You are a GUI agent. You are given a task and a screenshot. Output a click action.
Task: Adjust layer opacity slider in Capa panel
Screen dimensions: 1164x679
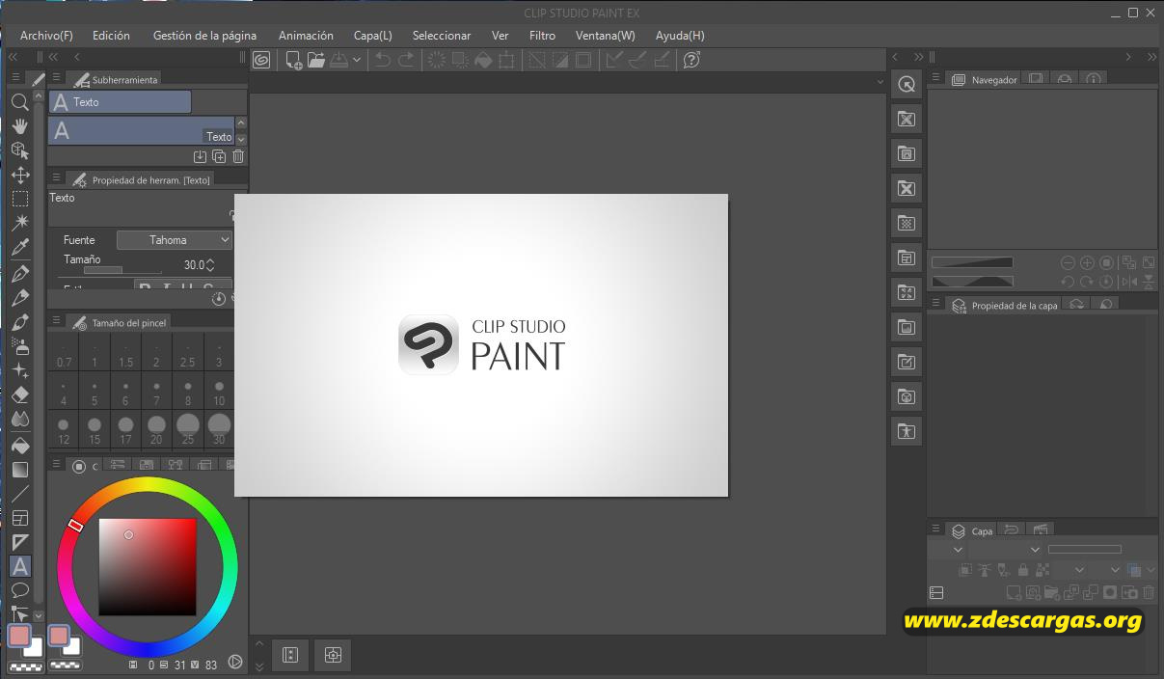coord(1084,550)
